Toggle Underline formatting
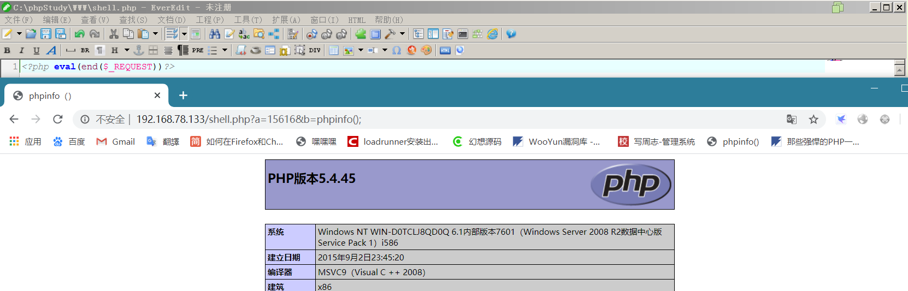Screen dimensions: 908x291 pyautogui.click(x=37, y=50)
